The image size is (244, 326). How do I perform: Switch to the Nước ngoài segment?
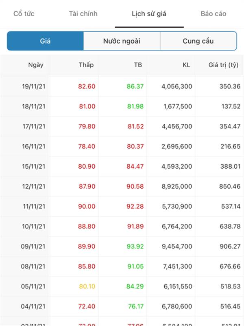[122, 41]
